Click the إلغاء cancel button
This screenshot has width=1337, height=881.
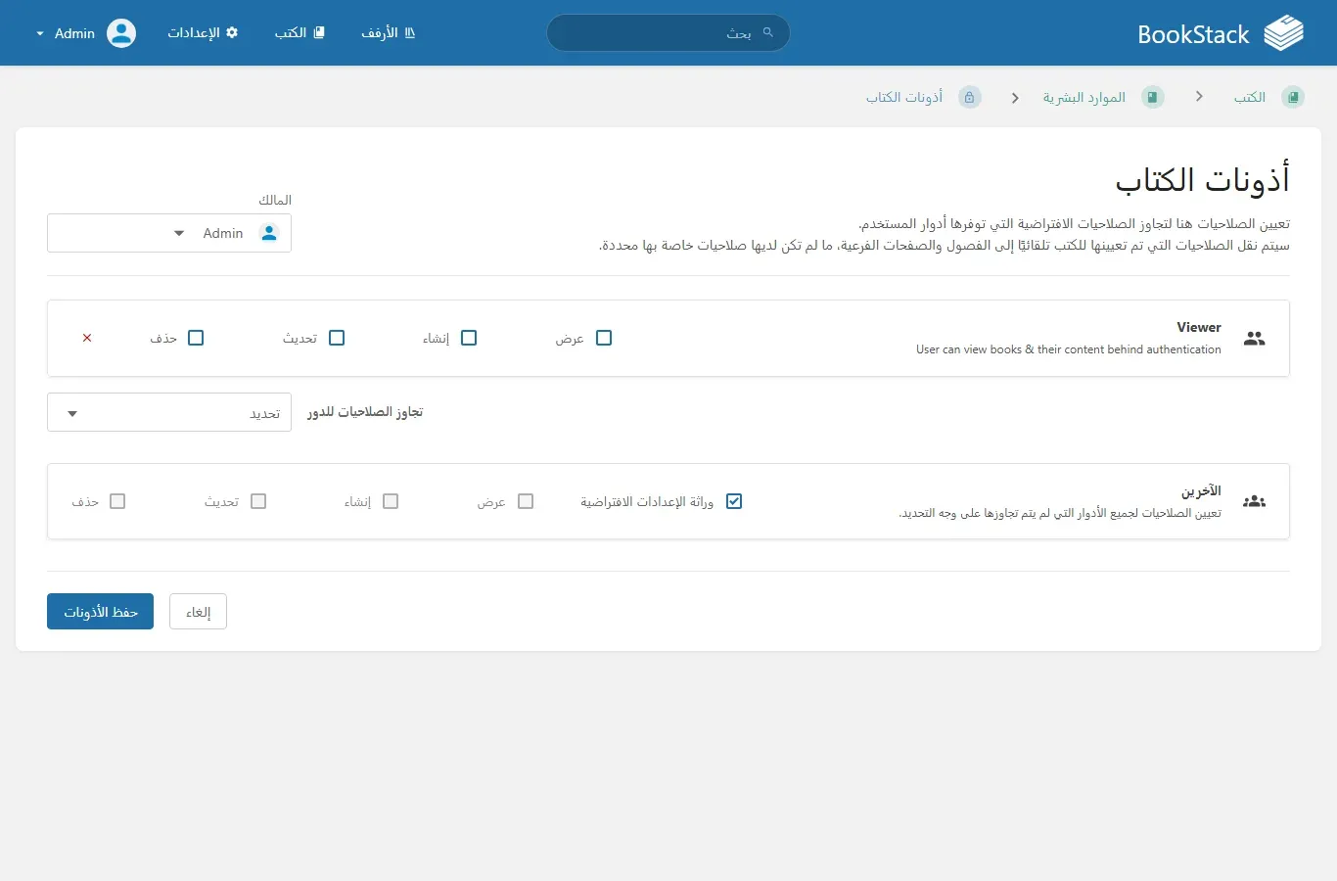(198, 612)
